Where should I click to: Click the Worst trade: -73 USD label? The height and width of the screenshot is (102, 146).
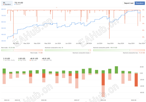[36, 53]
